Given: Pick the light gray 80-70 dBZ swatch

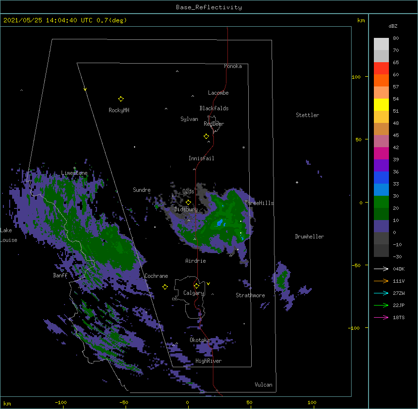Looking at the screenshot, I should (381, 44).
